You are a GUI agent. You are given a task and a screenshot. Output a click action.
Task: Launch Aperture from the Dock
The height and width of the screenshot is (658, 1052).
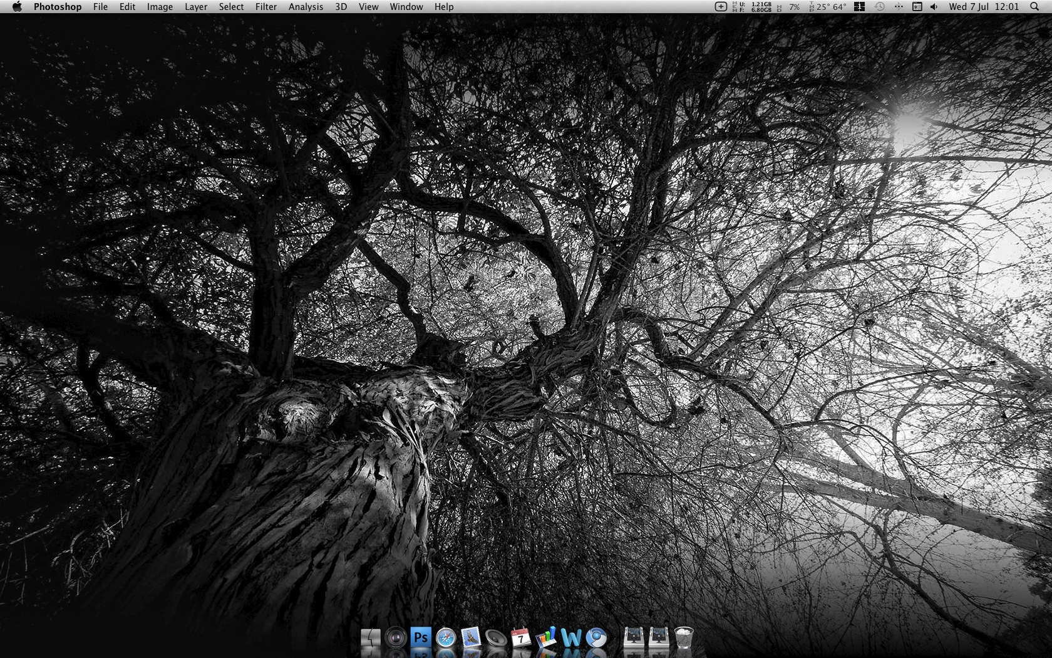click(396, 638)
